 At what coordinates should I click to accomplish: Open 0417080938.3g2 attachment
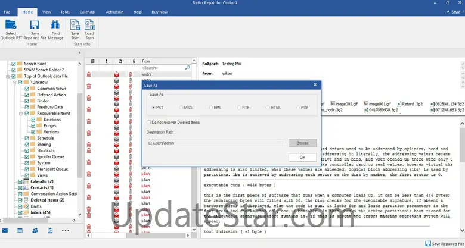coord(381,110)
